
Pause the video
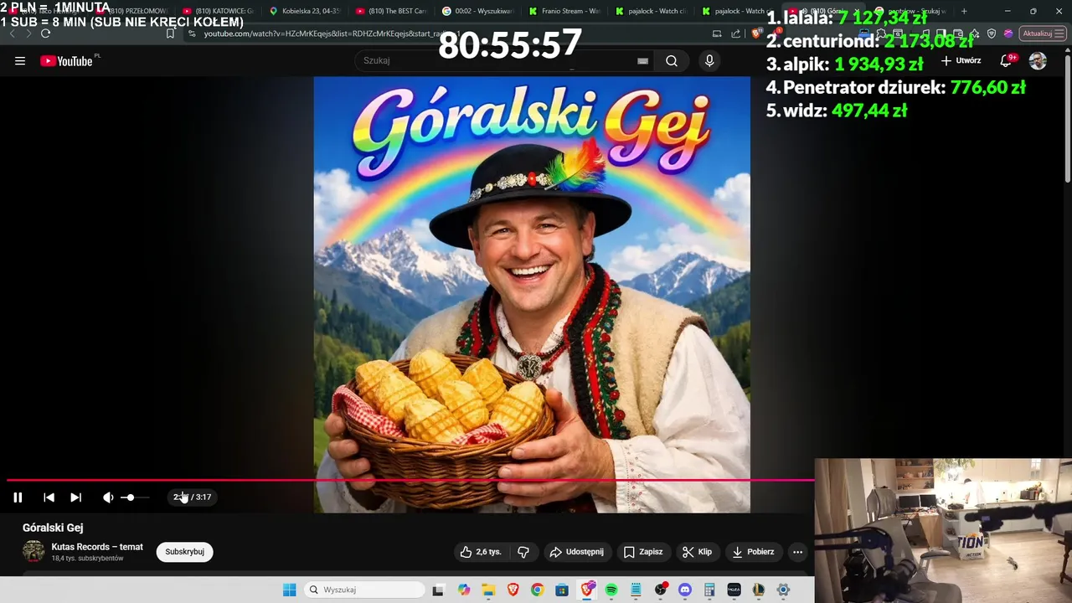tap(18, 497)
